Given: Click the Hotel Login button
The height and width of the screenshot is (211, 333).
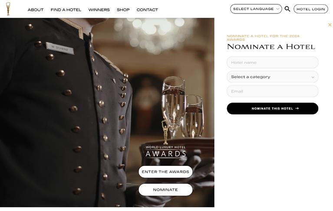Looking at the screenshot, I should click(x=311, y=9).
